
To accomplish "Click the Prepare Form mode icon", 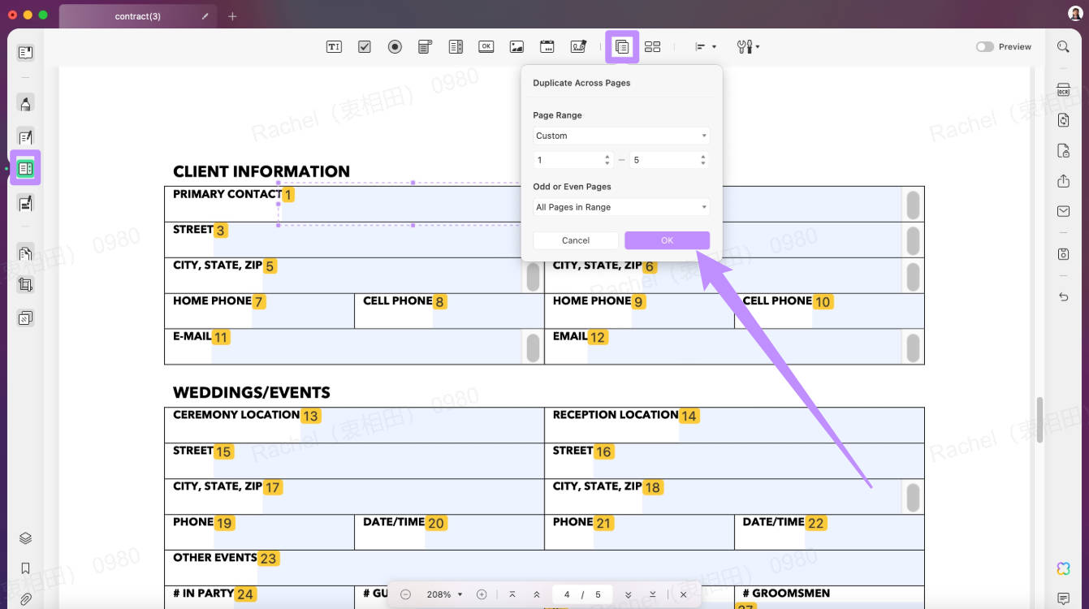I will pyautogui.click(x=25, y=168).
